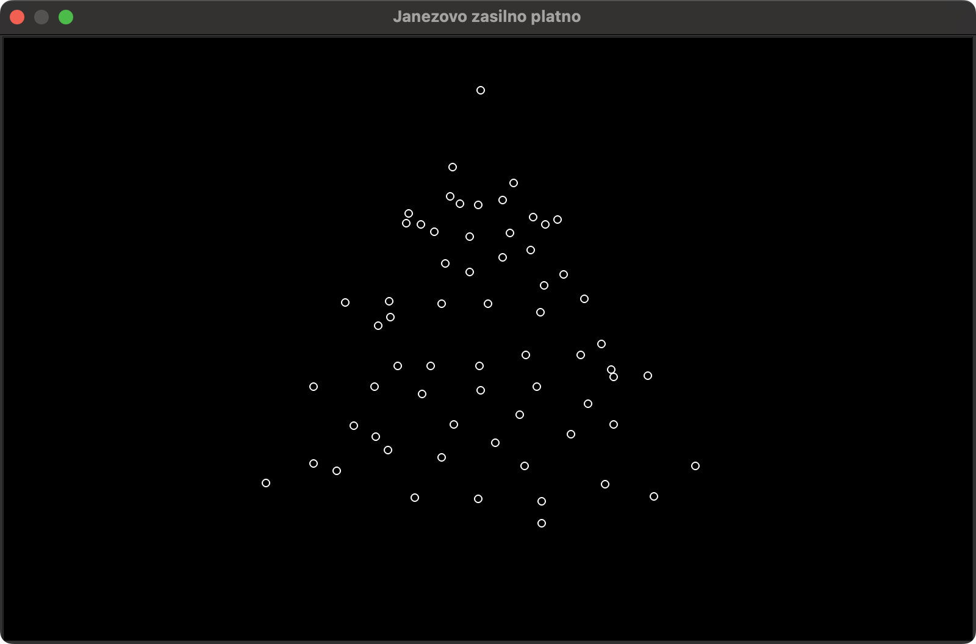
Task: Click upper circle of close pair at upper-left
Action: click(409, 213)
